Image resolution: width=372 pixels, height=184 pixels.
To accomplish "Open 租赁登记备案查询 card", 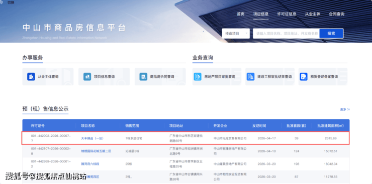I will pos(323,77).
